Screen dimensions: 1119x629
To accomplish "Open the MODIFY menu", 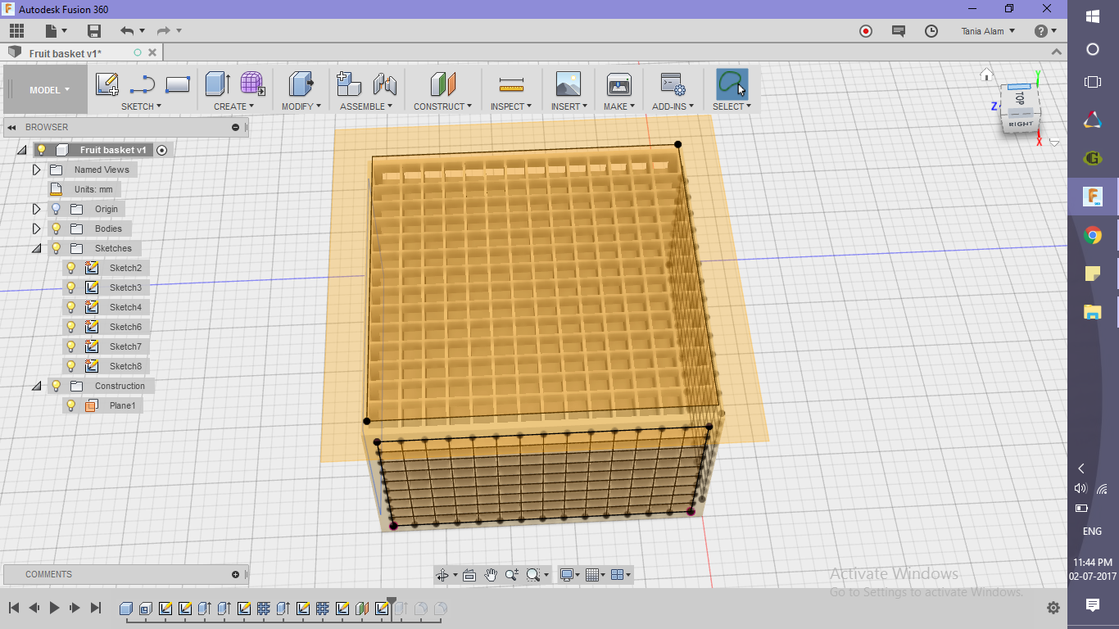I will click(x=301, y=106).
